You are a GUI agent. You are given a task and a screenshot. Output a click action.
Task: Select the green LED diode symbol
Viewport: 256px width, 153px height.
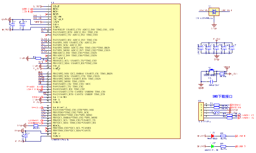(212, 146)
